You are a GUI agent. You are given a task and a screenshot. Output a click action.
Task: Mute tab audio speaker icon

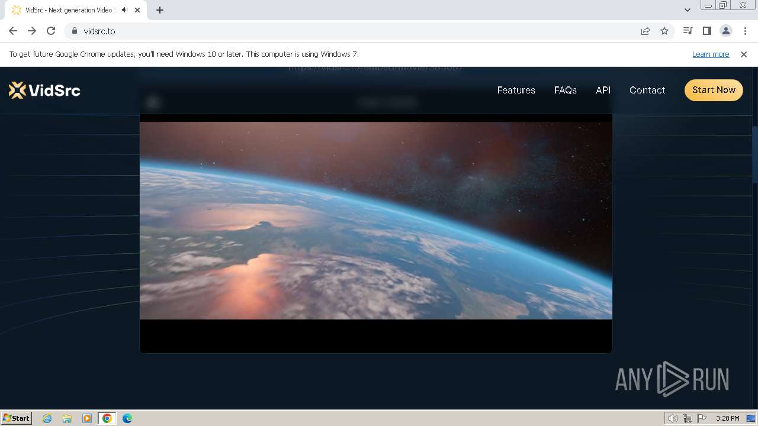(x=124, y=10)
